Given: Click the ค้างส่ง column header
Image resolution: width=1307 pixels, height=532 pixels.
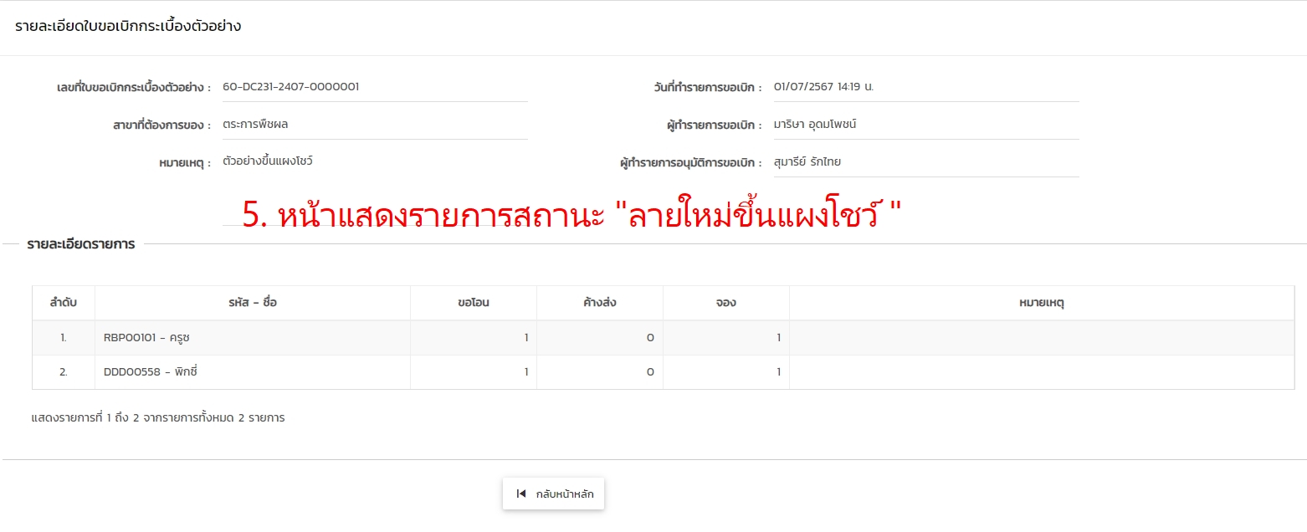Looking at the screenshot, I should tap(600, 303).
